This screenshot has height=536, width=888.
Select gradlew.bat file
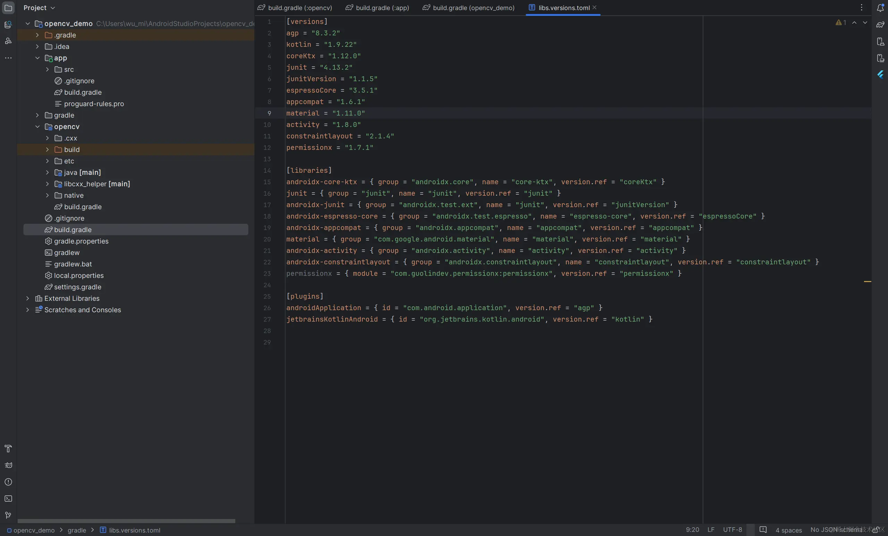coord(68,264)
